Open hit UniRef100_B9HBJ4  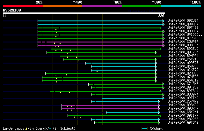click(x=183, y=31)
